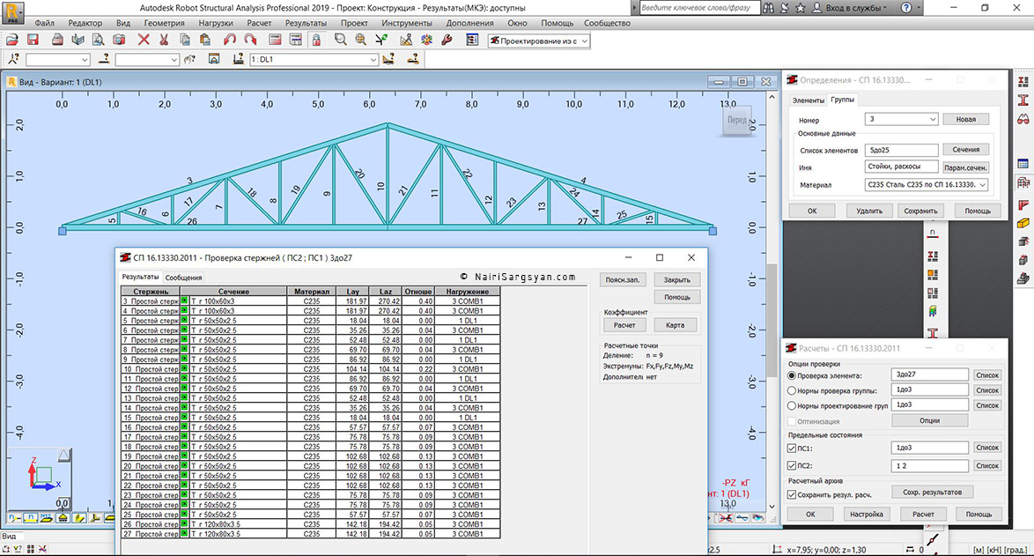The height and width of the screenshot is (556, 1034).
Task: Click the Z-X axis view cube
Action: pos(43,473)
